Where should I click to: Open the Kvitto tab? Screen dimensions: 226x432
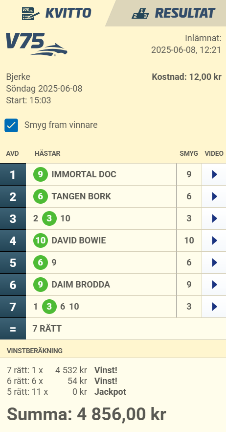[x=56, y=13]
